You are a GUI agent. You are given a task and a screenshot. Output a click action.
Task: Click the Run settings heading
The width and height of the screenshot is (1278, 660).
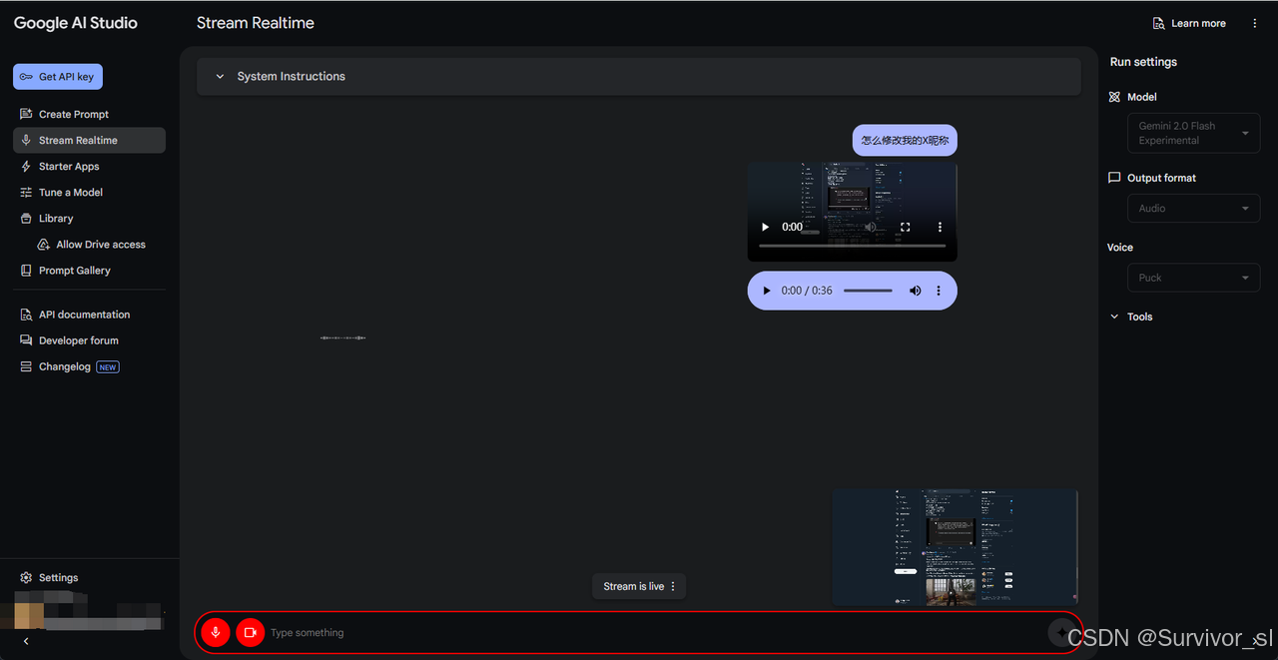[1143, 62]
